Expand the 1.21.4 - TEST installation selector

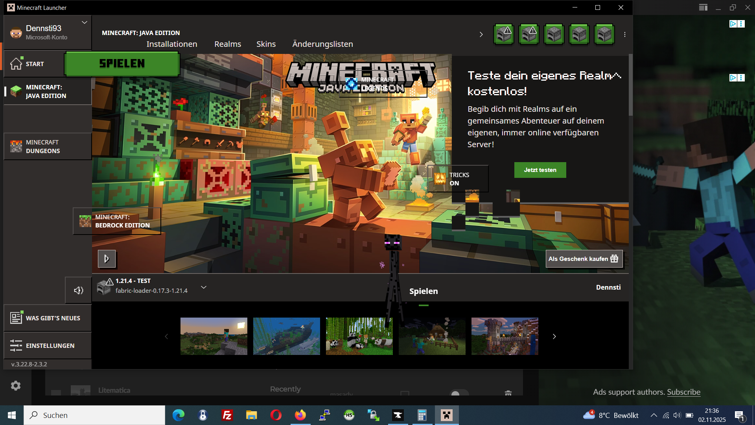(204, 287)
